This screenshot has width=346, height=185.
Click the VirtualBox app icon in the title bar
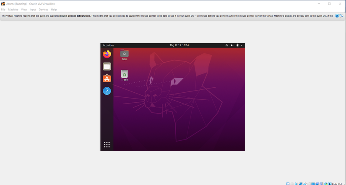[3, 4]
